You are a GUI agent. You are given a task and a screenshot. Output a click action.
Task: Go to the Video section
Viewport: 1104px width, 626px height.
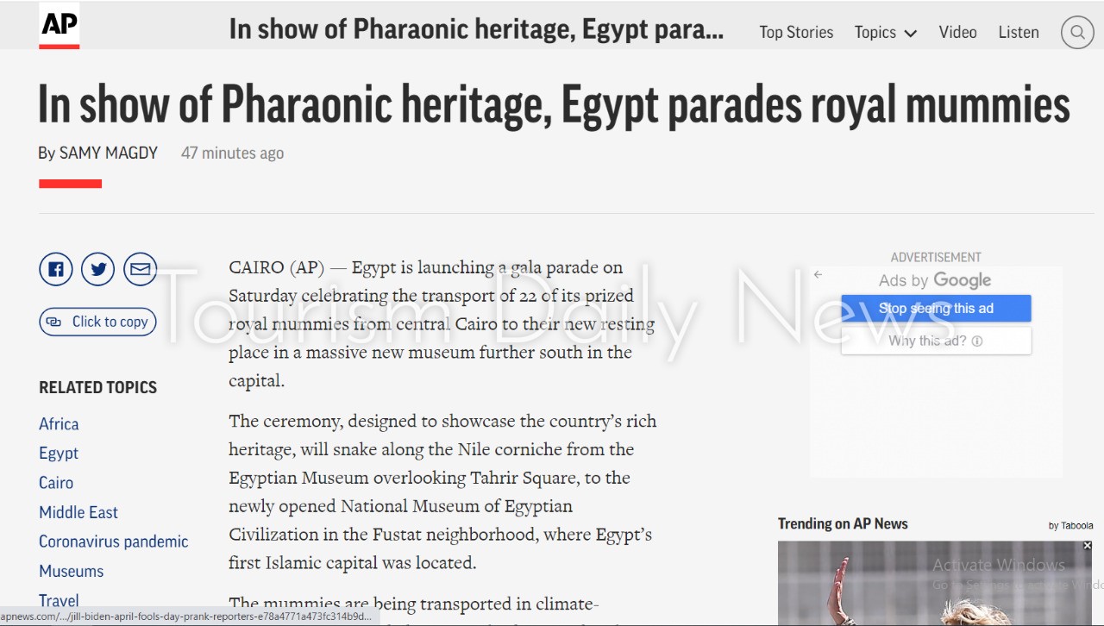coord(957,33)
